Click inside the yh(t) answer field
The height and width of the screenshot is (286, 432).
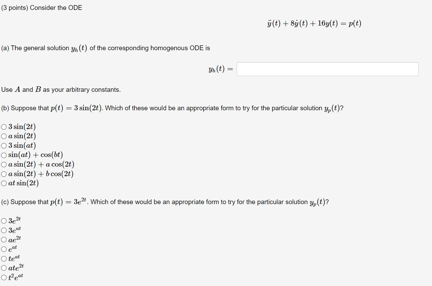[327, 69]
